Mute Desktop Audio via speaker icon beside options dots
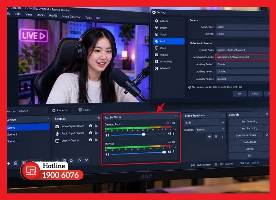Screen dimensions: 276x200 (169, 133)
